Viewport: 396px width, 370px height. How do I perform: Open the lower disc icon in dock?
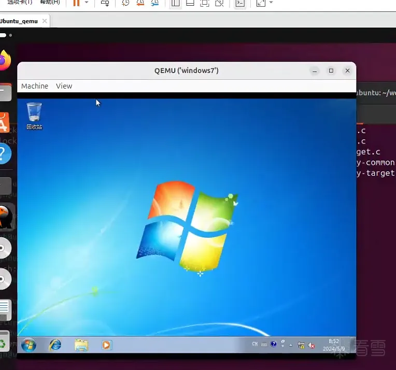click(5, 279)
